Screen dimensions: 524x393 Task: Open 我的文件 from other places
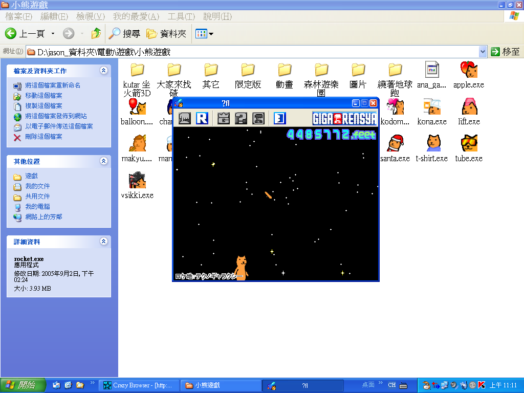click(37, 186)
